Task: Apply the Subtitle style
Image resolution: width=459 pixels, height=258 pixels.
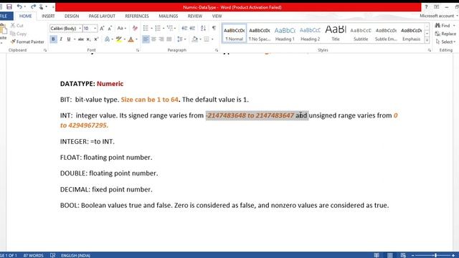Action: [361, 34]
